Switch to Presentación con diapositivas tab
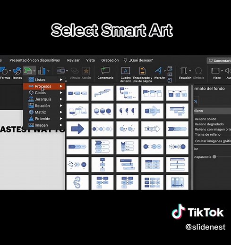231x245 pixels. [x=34, y=60]
